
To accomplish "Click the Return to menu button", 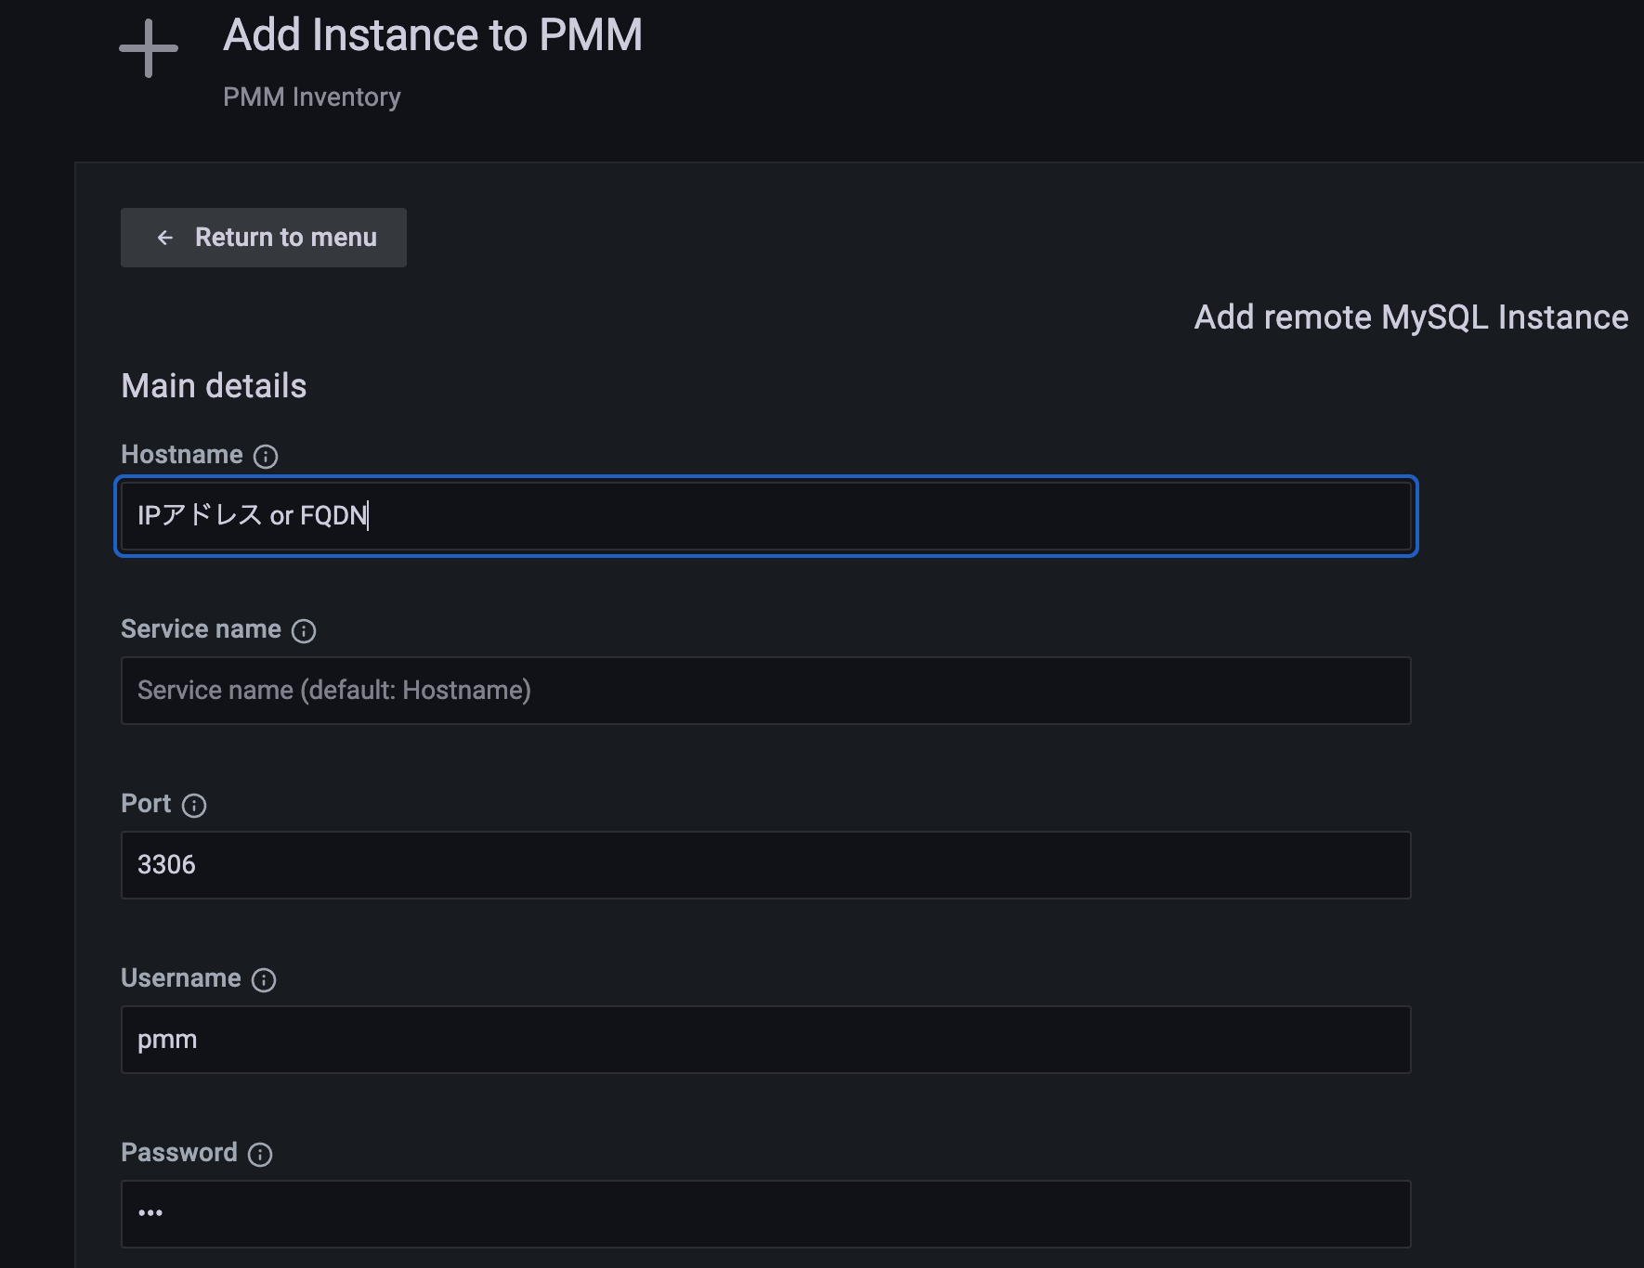I will [264, 238].
